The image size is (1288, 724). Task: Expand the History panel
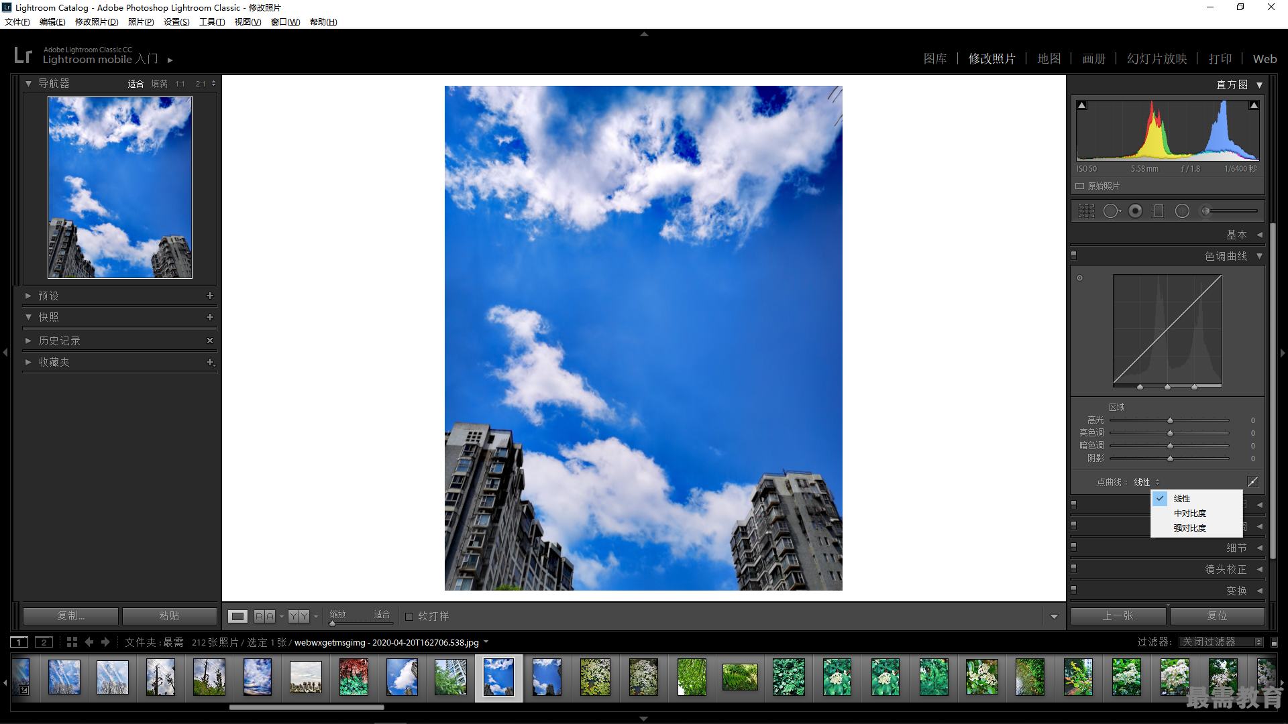click(28, 341)
